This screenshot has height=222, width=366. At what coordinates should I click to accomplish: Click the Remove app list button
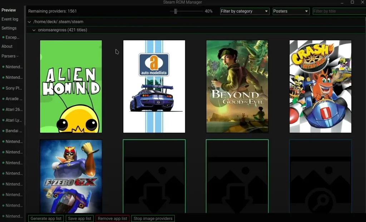tap(113, 218)
